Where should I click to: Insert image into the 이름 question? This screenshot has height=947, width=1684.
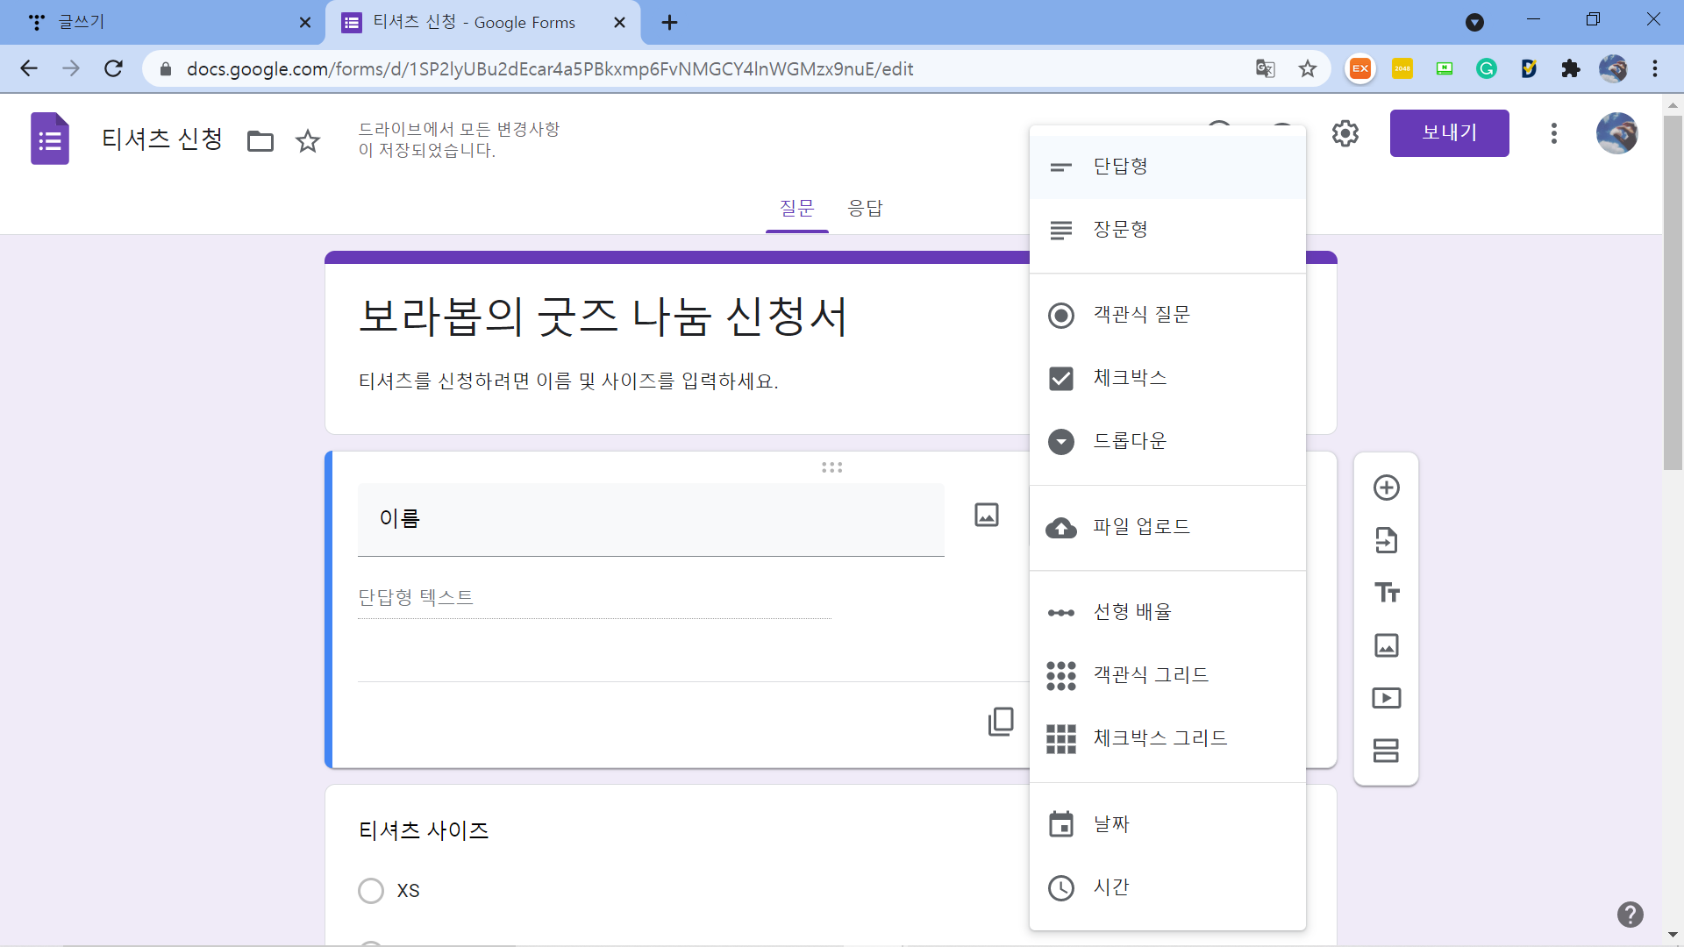coord(987,515)
